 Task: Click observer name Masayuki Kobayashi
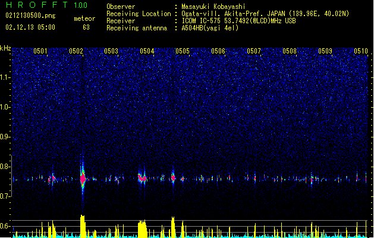pyautogui.click(x=213, y=7)
